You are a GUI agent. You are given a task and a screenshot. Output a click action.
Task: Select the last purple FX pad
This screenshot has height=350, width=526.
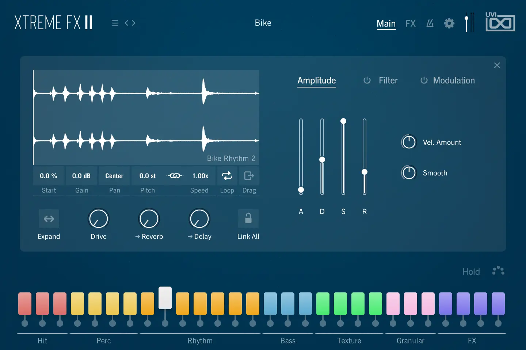click(x=498, y=303)
